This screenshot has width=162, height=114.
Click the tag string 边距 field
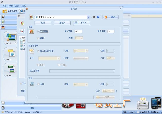point(110,51)
